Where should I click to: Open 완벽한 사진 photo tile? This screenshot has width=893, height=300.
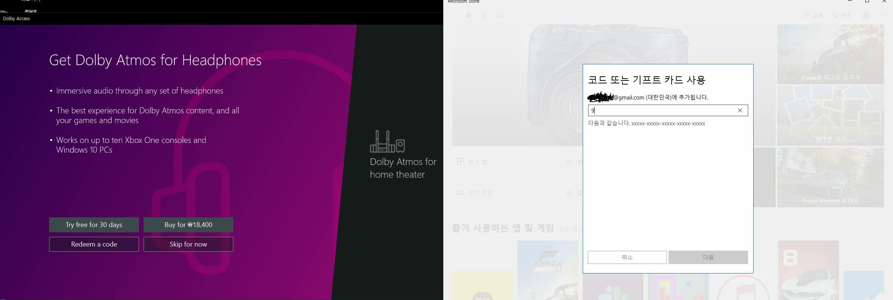(830, 116)
